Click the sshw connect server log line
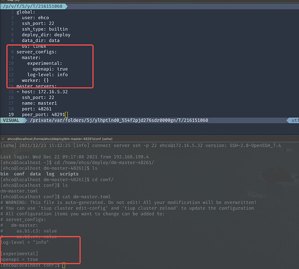299x269 pixels. pyautogui.click(x=140, y=146)
